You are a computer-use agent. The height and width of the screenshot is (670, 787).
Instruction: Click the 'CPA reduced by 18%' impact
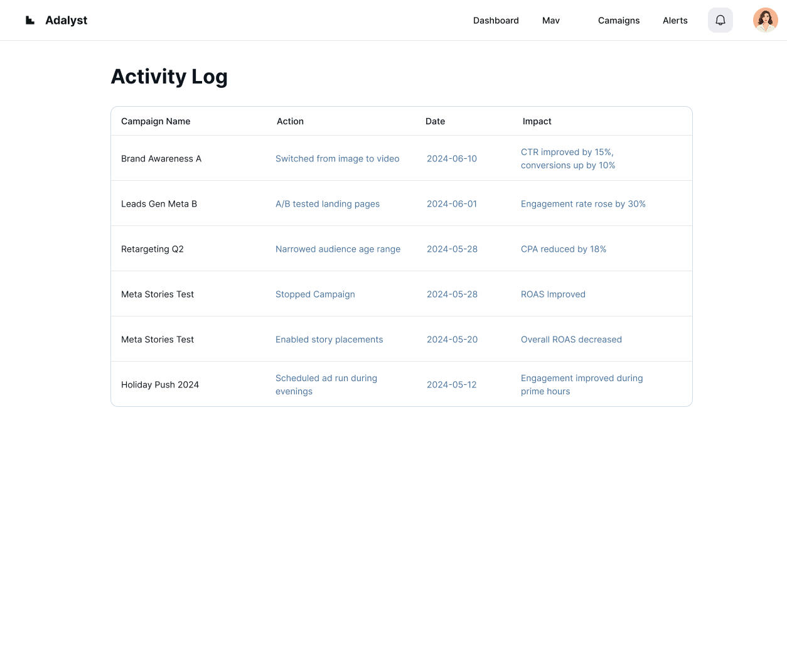point(563,249)
